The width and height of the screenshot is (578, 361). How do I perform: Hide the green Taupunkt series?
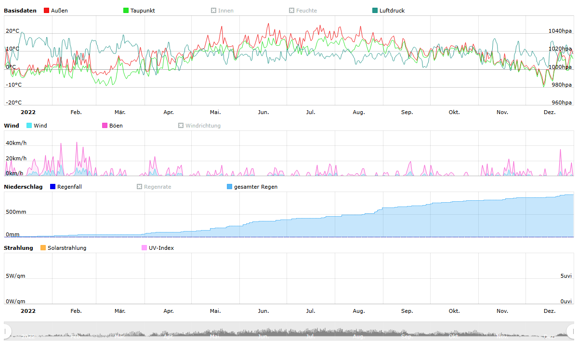[x=126, y=11]
